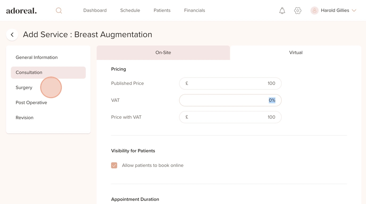Open the Schedule menu
Viewport: 366px width, 204px height.
tap(130, 10)
